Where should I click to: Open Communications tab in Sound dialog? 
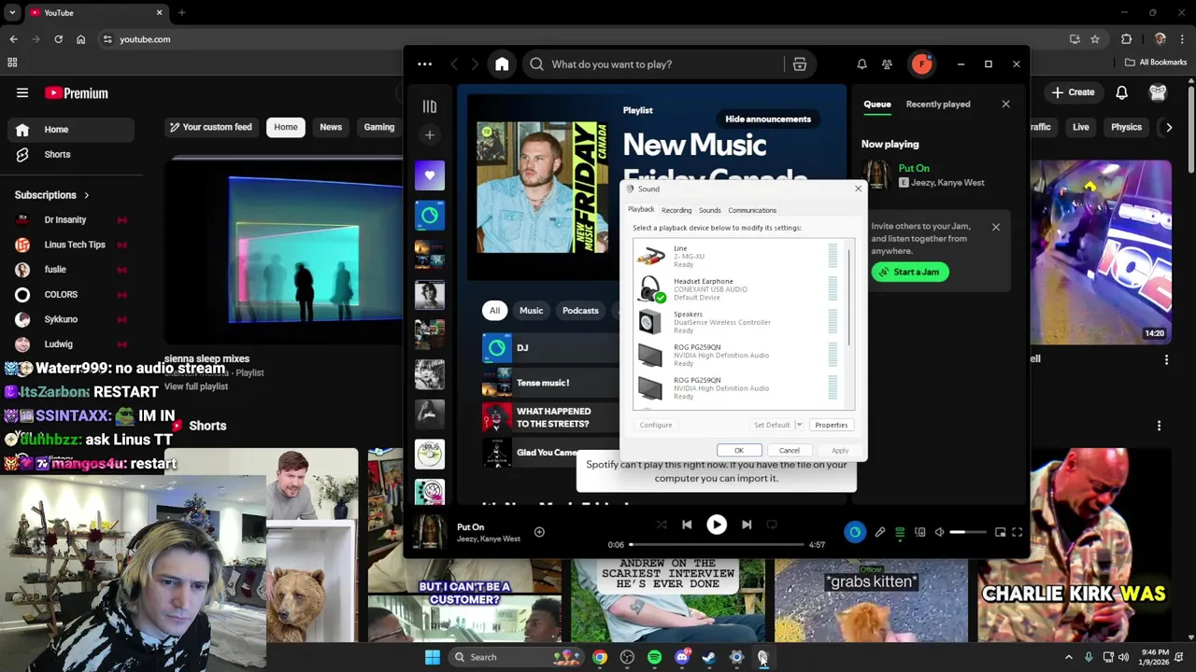752,211
